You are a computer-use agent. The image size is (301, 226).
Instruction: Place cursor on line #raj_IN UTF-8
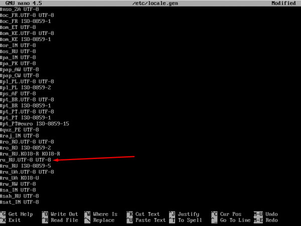[x=20, y=135]
